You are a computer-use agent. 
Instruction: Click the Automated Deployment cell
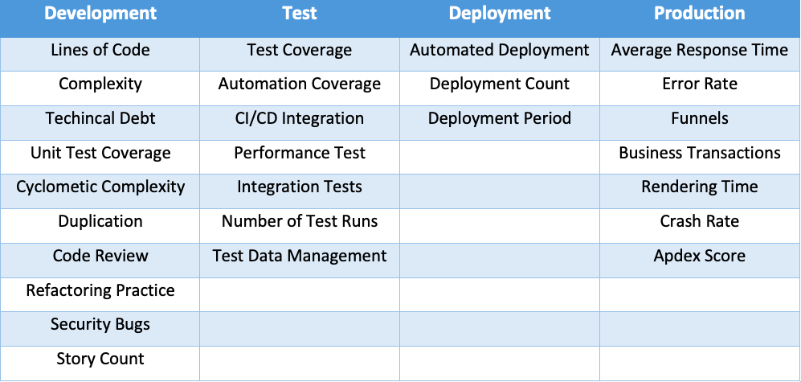(500, 50)
